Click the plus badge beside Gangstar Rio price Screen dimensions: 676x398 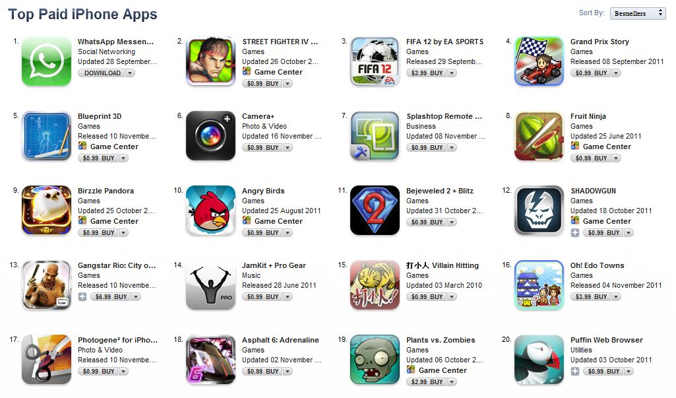tap(82, 296)
